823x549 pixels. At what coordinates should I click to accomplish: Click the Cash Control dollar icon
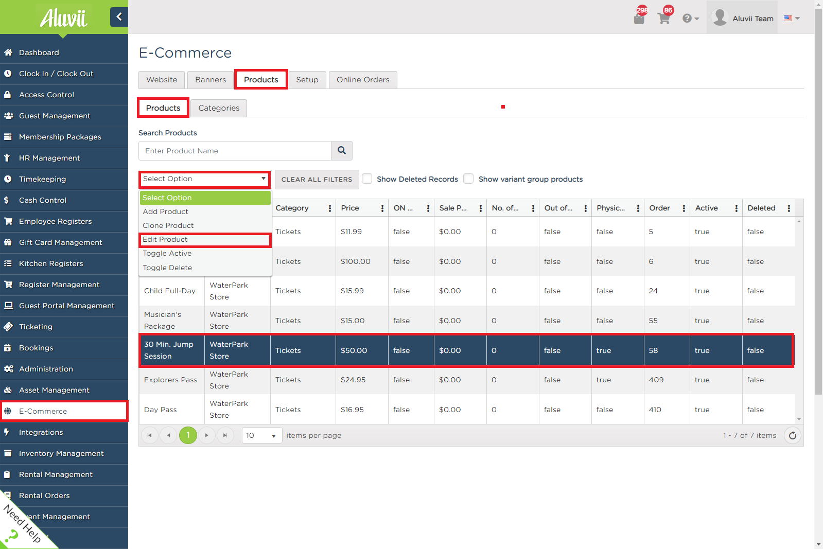(x=6, y=200)
